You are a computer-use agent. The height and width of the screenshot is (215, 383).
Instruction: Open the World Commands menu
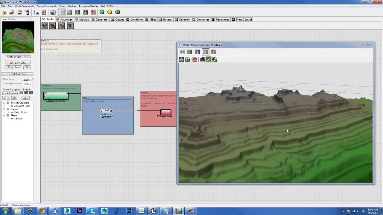(24, 6)
